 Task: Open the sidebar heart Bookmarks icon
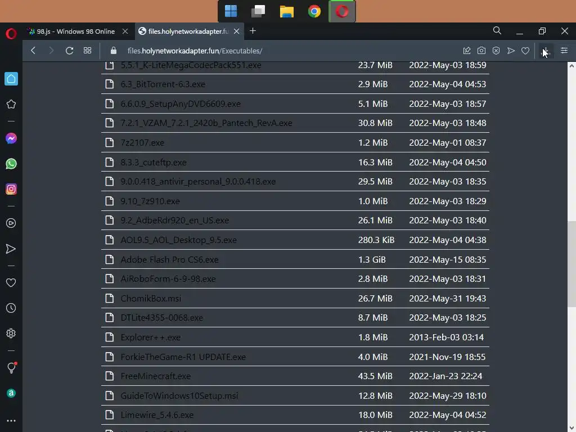[x=11, y=282]
